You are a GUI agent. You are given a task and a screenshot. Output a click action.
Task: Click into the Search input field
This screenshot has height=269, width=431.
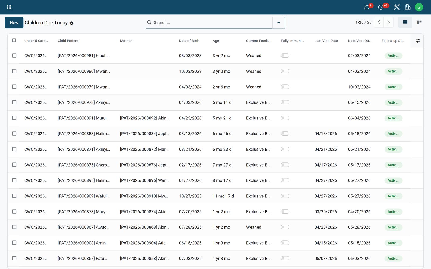click(x=211, y=23)
